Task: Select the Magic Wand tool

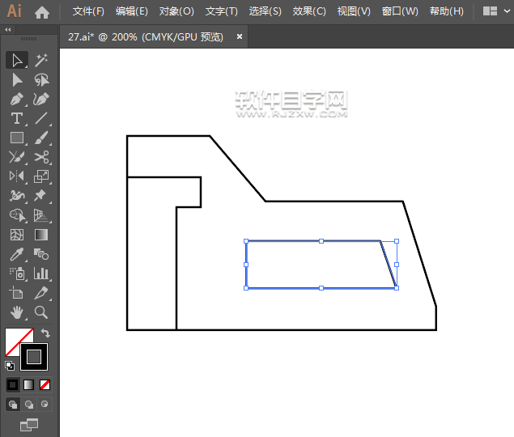Action: coord(41,60)
